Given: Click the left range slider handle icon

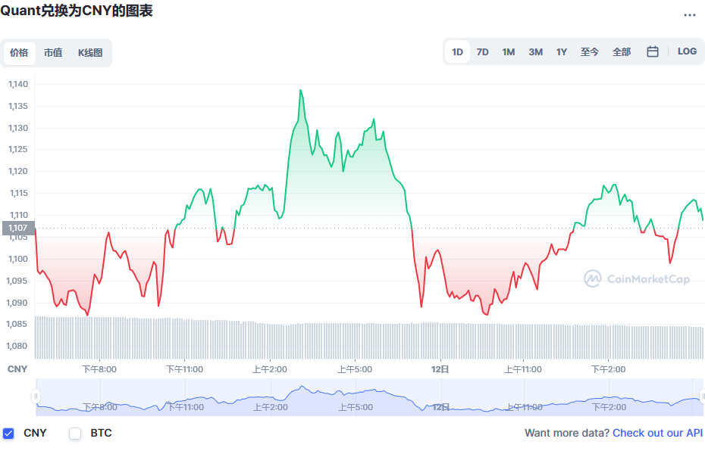Looking at the screenshot, I should click(36, 394).
